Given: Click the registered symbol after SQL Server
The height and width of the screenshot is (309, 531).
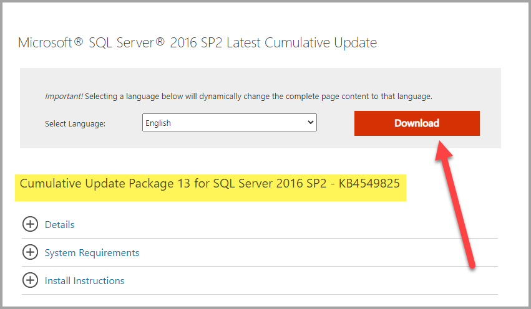Looking at the screenshot, I should 160,42.
